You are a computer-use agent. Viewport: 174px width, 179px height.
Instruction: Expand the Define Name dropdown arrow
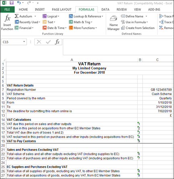[146, 16]
